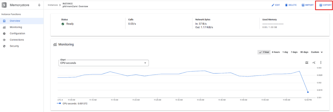Click the Used Memory progress bar
This screenshot has height=112, width=333.
pos(273,24)
